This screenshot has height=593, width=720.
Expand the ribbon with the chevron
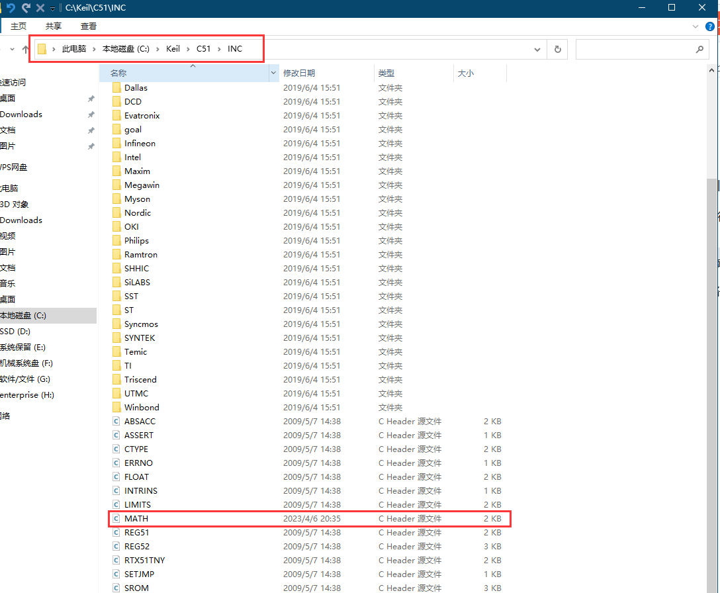pos(696,26)
